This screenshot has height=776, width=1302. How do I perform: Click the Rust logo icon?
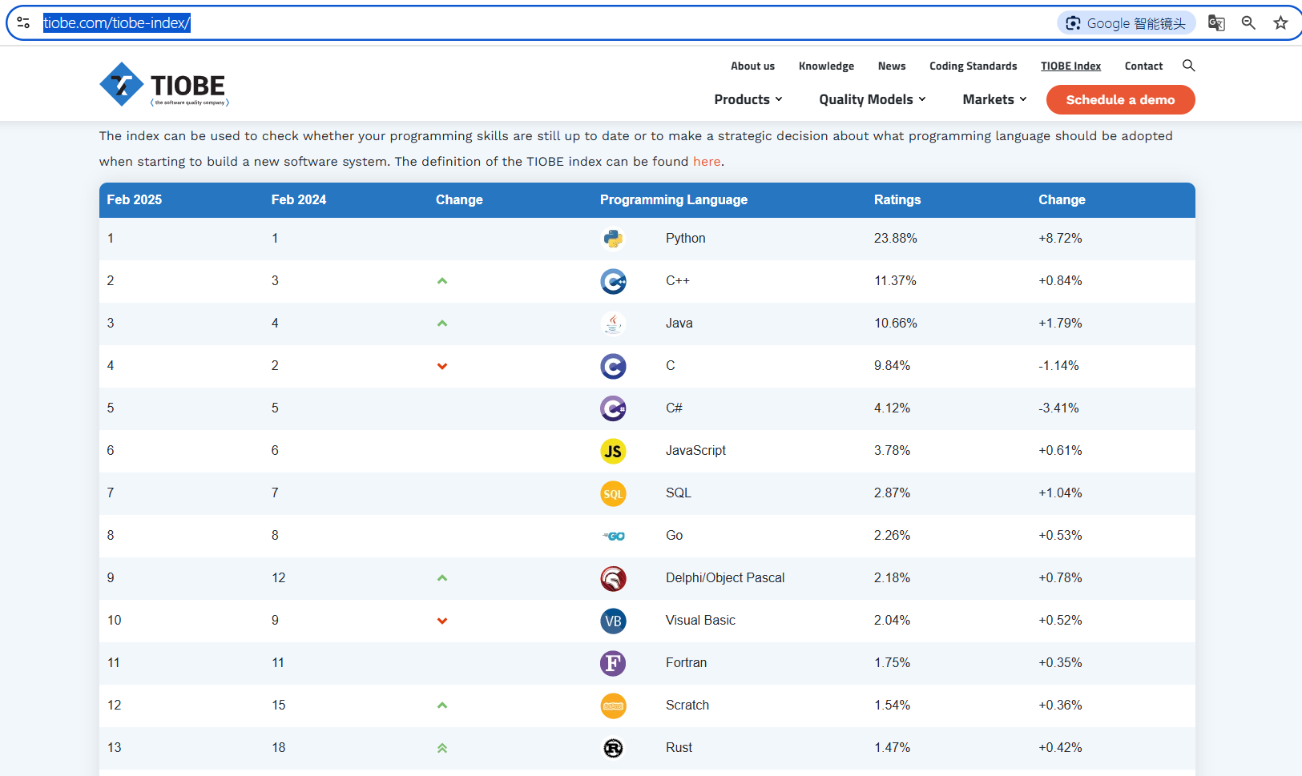click(613, 748)
